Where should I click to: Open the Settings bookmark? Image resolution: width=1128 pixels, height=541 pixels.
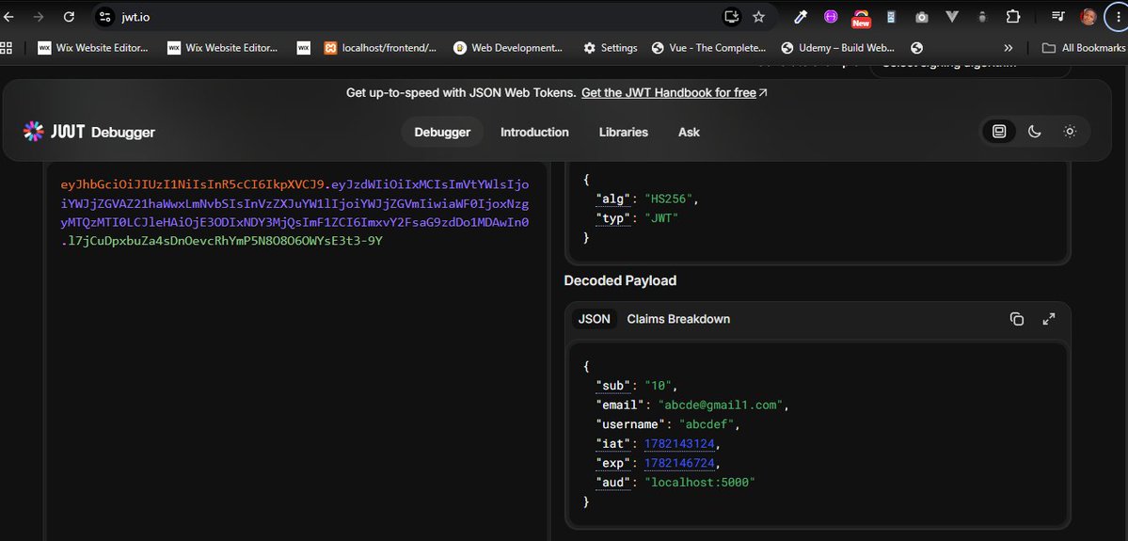611,47
